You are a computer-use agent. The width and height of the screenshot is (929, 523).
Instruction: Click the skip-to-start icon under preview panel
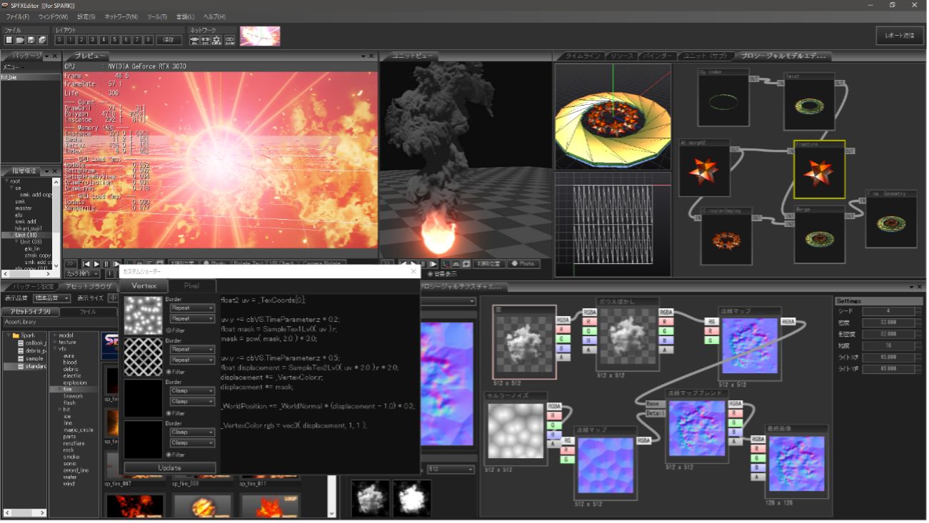[87, 264]
